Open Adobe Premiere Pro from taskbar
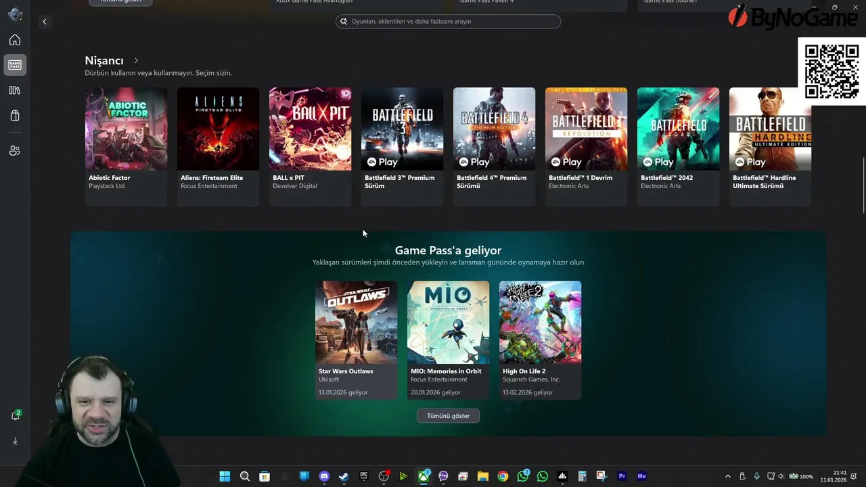 click(x=622, y=476)
